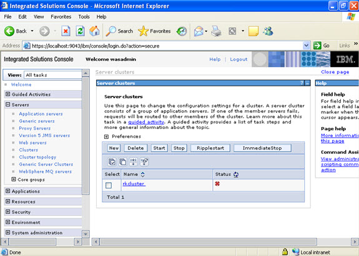Viewport: 359px width, 256px height.
Task: Click the IE Back arrow icon
Action: [9, 31]
